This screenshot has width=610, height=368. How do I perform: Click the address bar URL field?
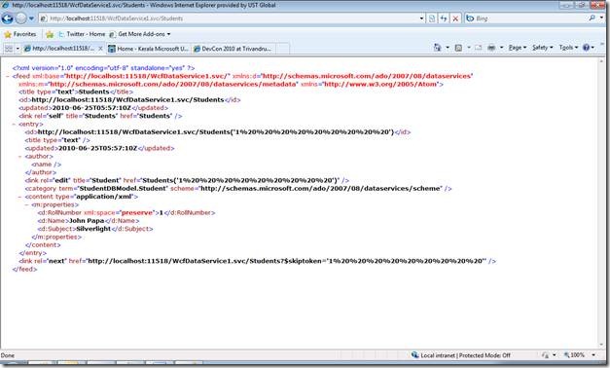(230, 18)
